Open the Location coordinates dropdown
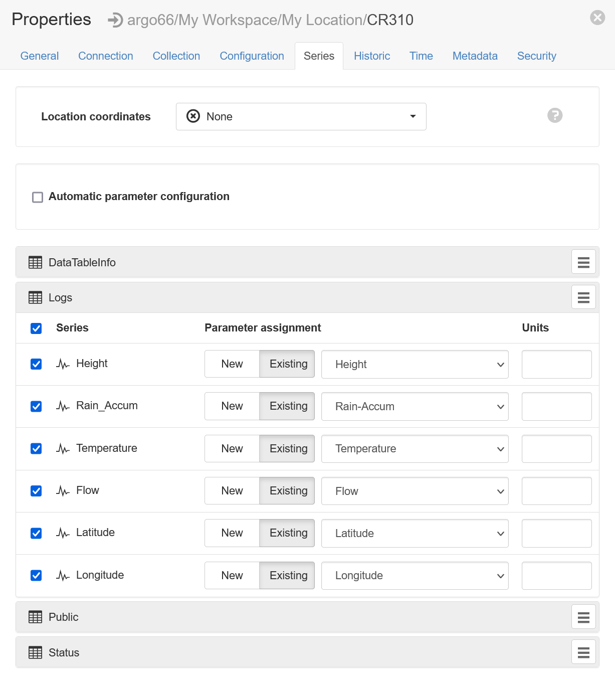The height and width of the screenshot is (680, 615). (301, 116)
